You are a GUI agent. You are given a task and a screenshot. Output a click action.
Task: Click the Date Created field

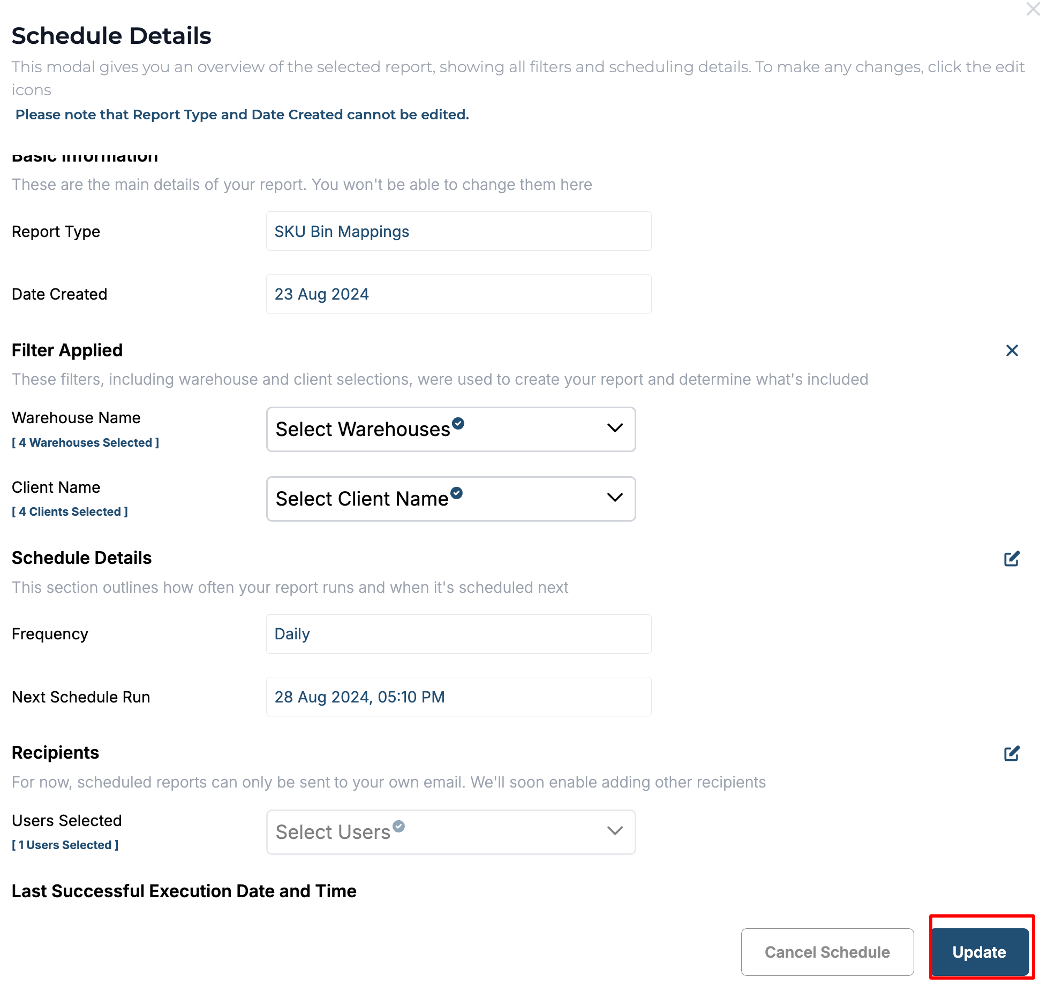click(458, 294)
